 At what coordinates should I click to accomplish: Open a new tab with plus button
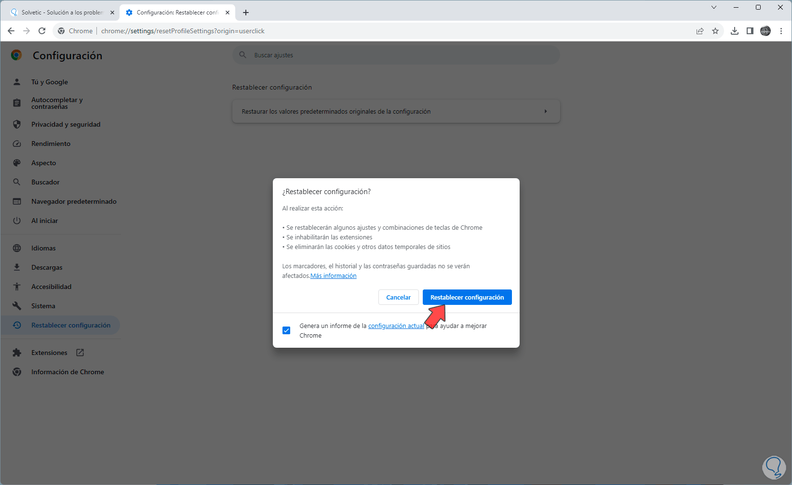pyautogui.click(x=246, y=13)
